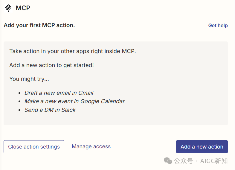Click the bullet point beside the Slack suggestion
235x170 pixels.
click(19, 110)
